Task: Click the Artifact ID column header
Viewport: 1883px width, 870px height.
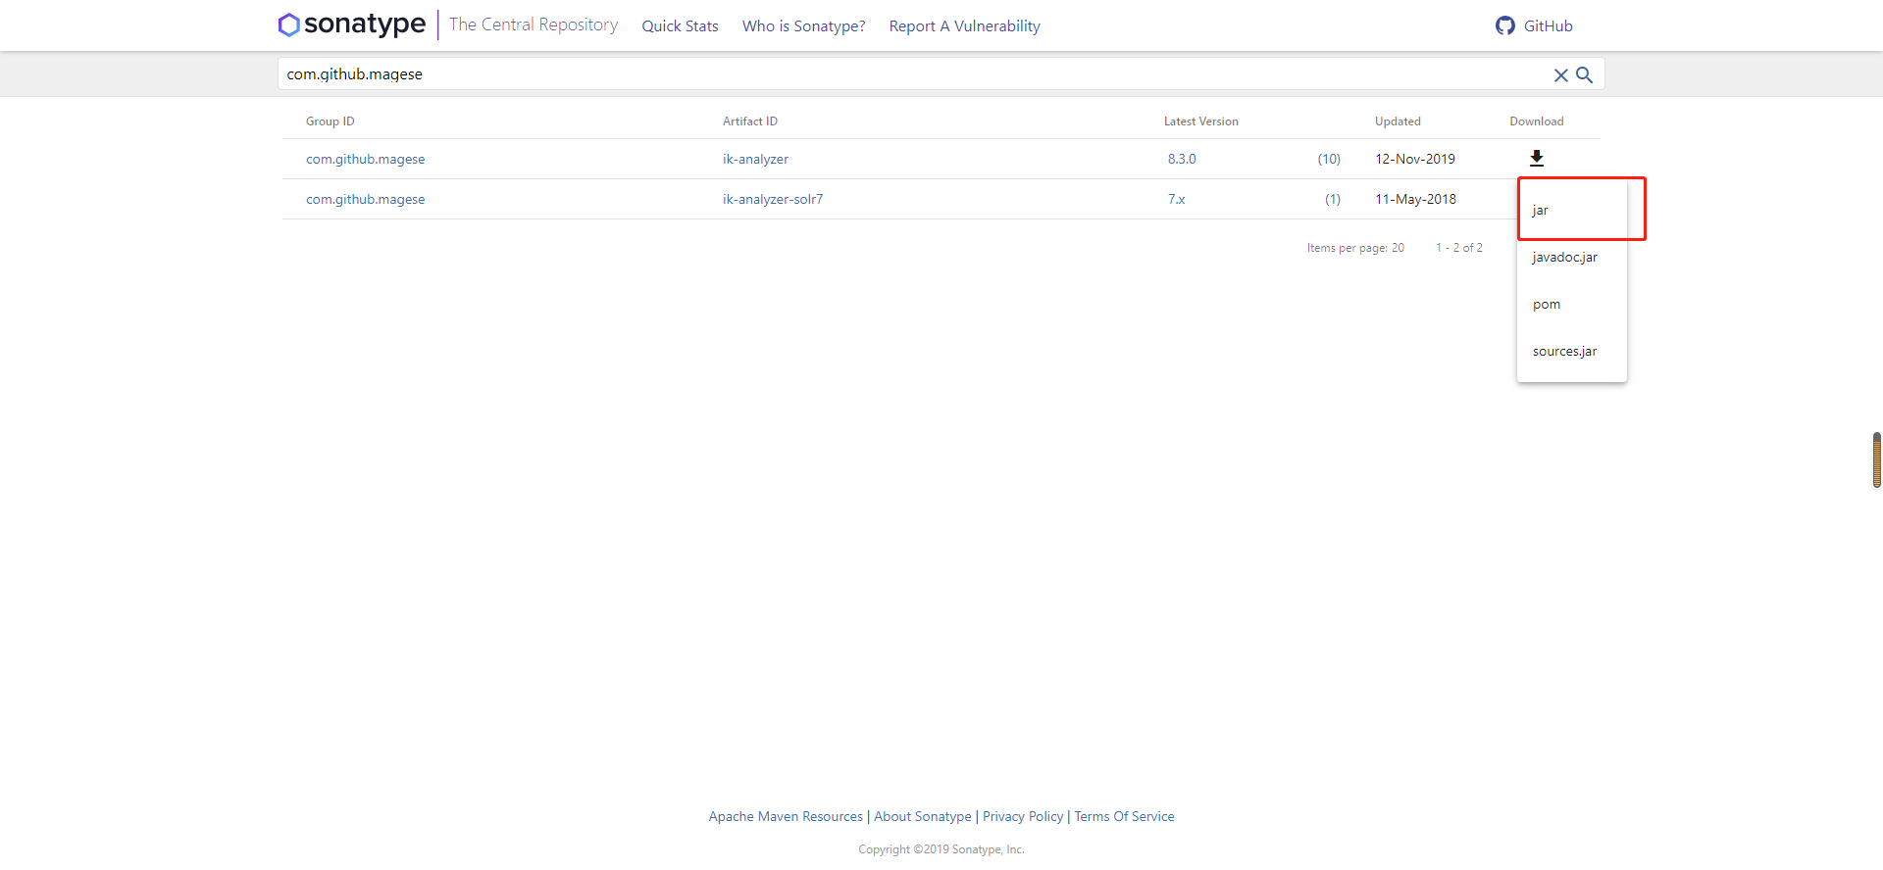Action: click(749, 121)
